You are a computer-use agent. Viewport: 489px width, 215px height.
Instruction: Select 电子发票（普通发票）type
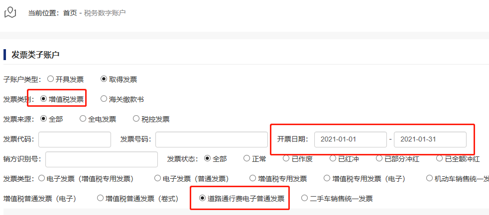coord(158,178)
